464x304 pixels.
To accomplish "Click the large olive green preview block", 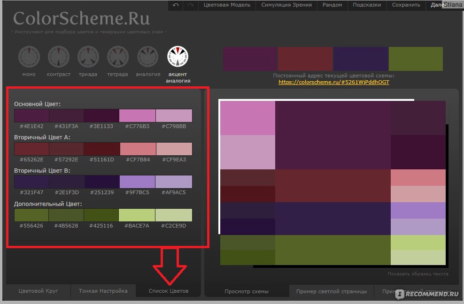I will (x=333, y=250).
